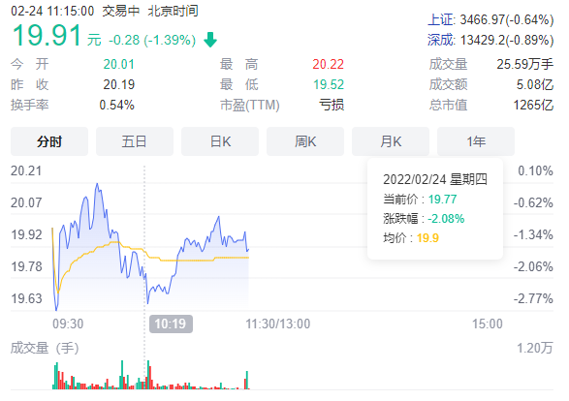Image resolution: width=569 pixels, height=401 pixels.
Task: Click the green down arrow price indicator
Action: (210, 40)
